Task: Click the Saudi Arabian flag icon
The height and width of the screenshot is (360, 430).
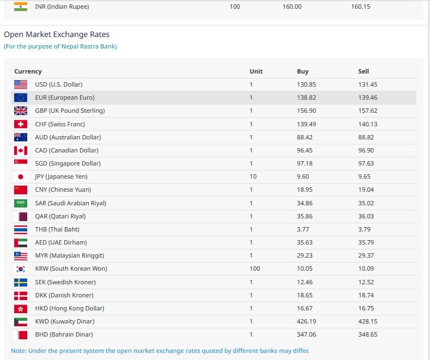Action: (x=21, y=203)
